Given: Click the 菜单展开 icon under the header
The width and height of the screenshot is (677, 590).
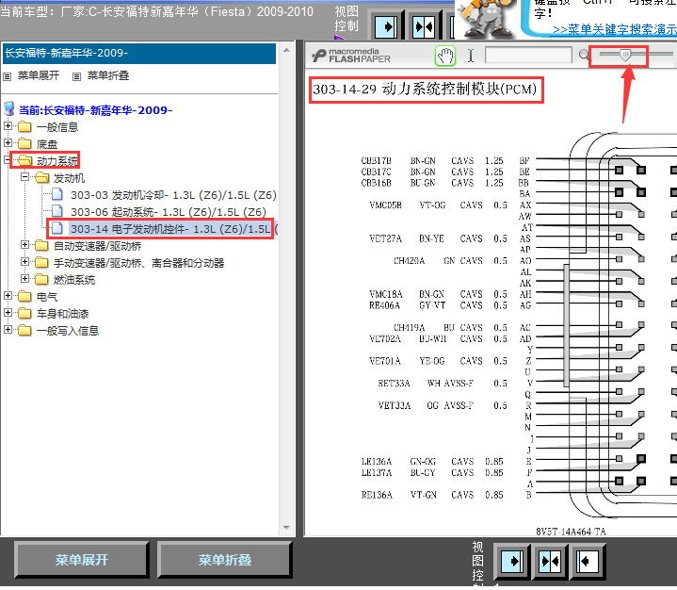Looking at the screenshot, I should click(x=7, y=77).
